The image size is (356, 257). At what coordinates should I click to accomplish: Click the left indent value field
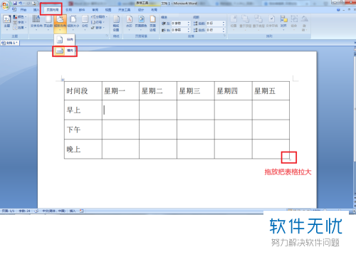179,23
